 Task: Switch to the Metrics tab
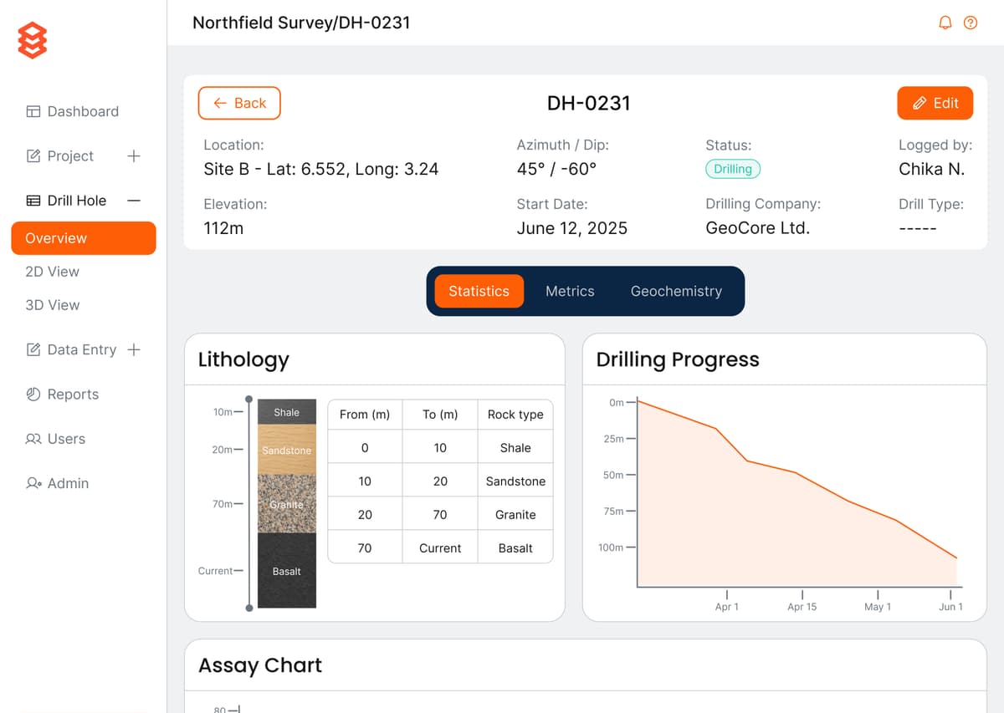tap(570, 291)
